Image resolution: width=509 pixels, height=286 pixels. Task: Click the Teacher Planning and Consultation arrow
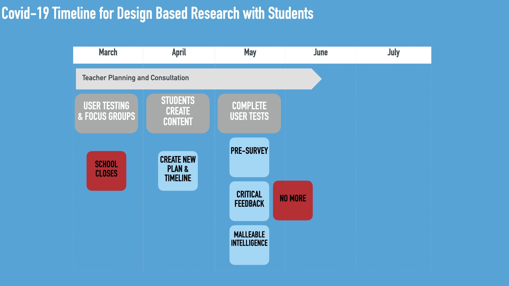[x=199, y=79]
